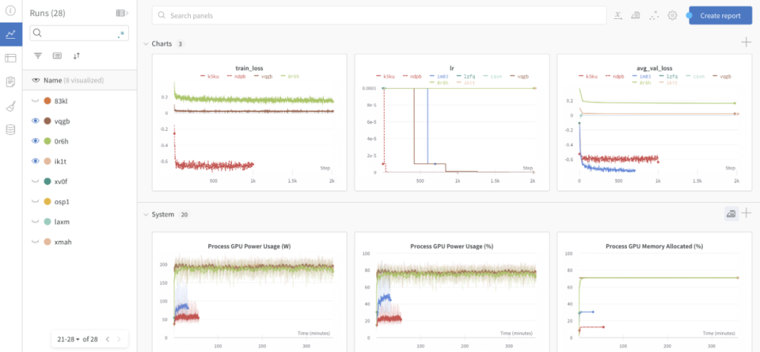Expand the runs table view
This screenshot has height=352, width=760.
click(x=122, y=13)
